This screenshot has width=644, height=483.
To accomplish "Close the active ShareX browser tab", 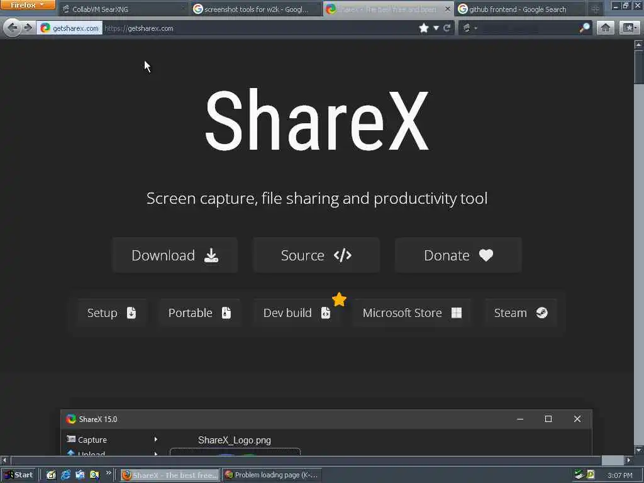I will 447,9.
